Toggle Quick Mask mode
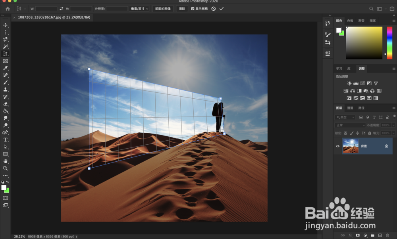The image size is (397, 239). (x=5, y=198)
